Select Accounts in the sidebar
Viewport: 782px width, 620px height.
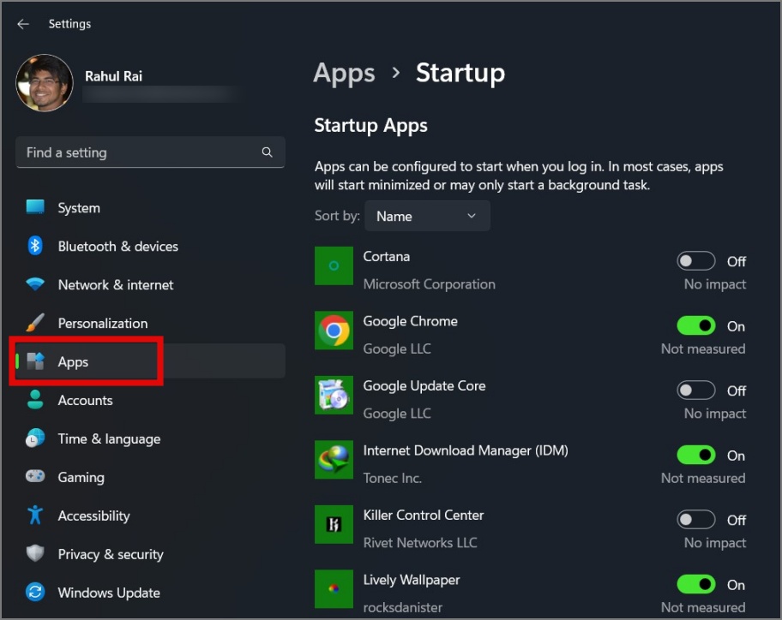(x=86, y=400)
